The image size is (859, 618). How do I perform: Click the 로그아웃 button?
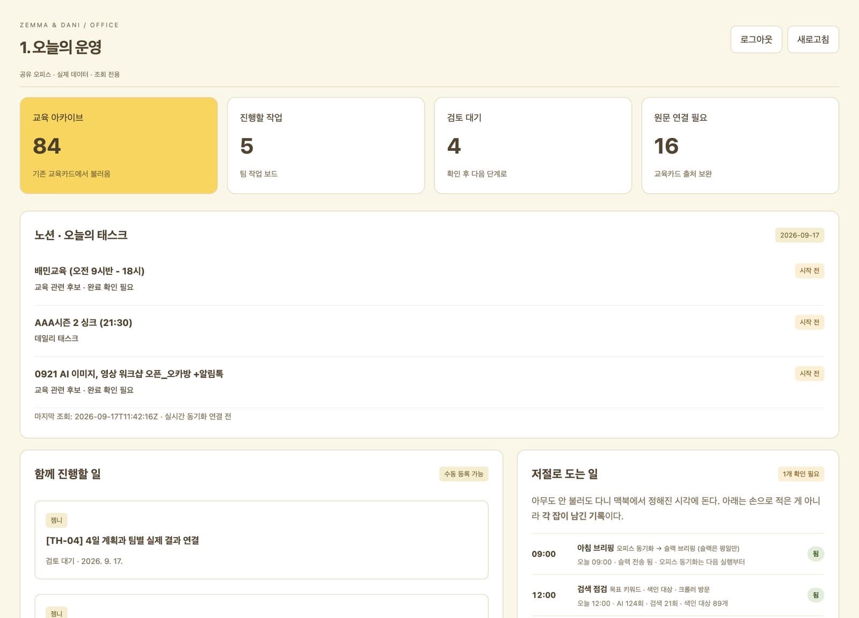pyautogui.click(x=756, y=39)
